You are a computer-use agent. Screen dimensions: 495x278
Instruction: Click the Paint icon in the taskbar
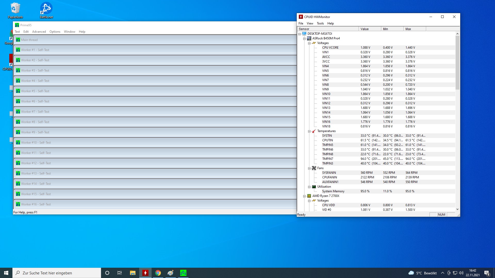pyautogui.click(x=170, y=273)
